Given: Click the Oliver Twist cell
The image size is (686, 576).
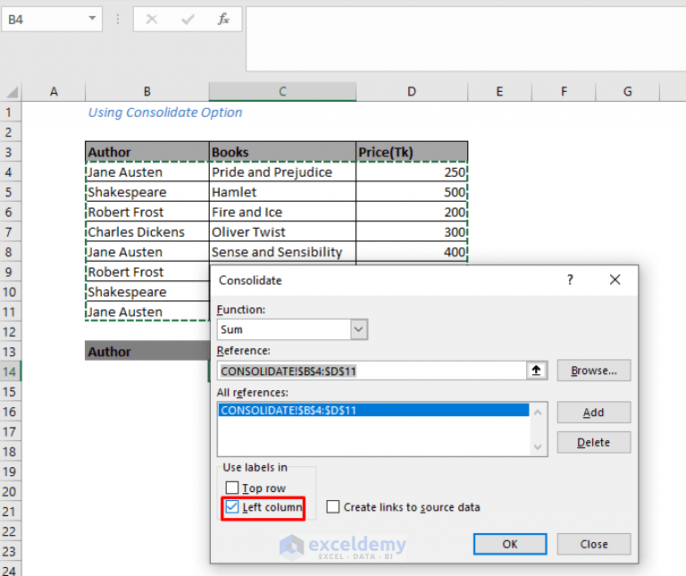Looking at the screenshot, I should (282, 232).
